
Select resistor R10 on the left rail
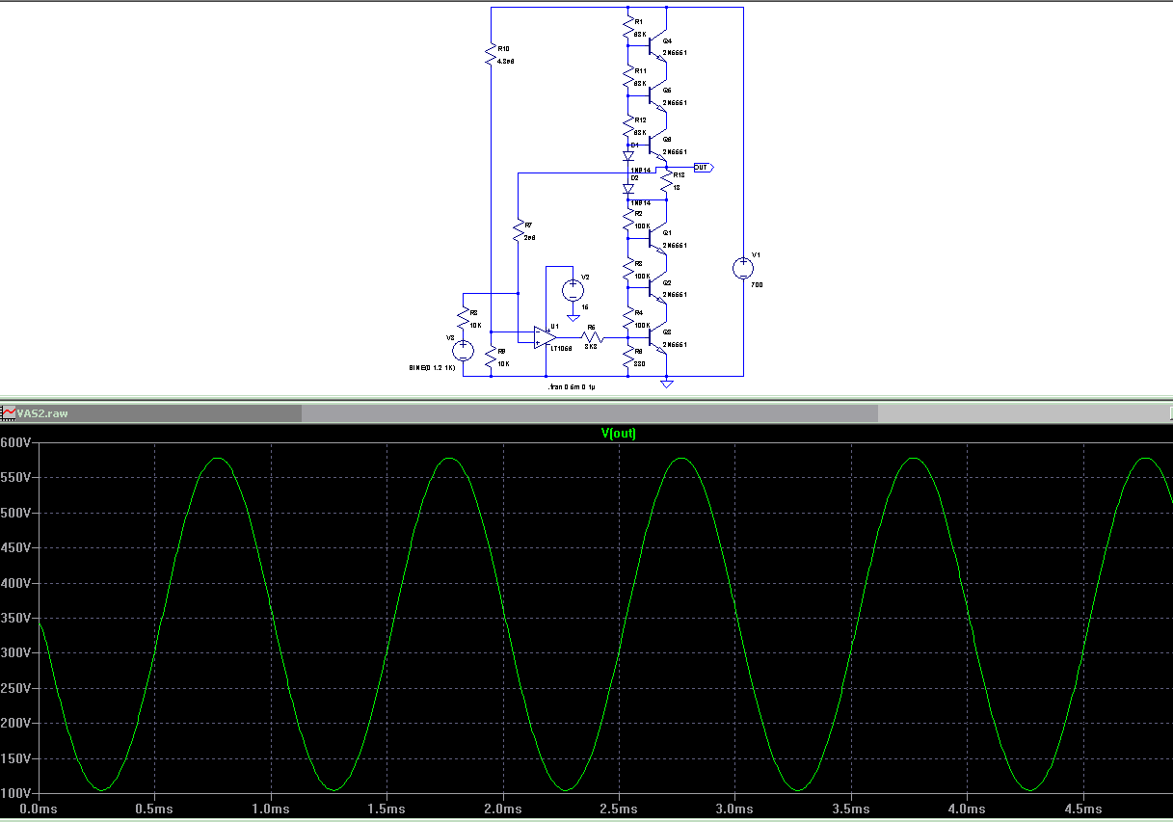tap(492, 54)
